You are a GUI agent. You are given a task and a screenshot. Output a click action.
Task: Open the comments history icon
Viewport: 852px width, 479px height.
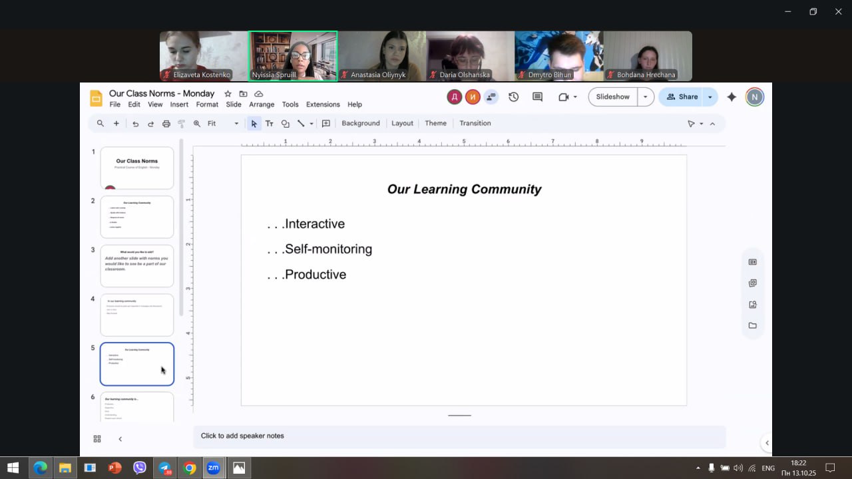537,97
